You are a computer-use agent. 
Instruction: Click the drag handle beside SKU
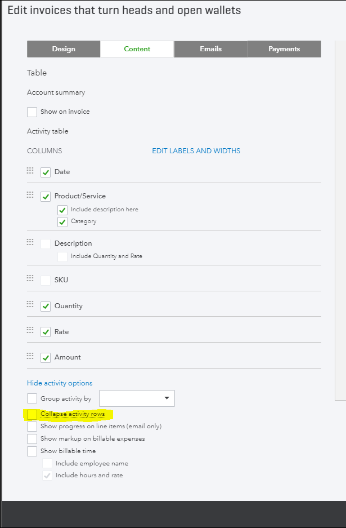point(30,278)
